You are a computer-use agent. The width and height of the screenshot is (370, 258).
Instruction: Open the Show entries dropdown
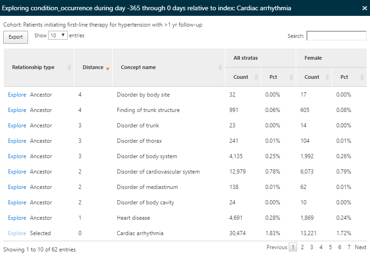pyautogui.click(x=58, y=35)
